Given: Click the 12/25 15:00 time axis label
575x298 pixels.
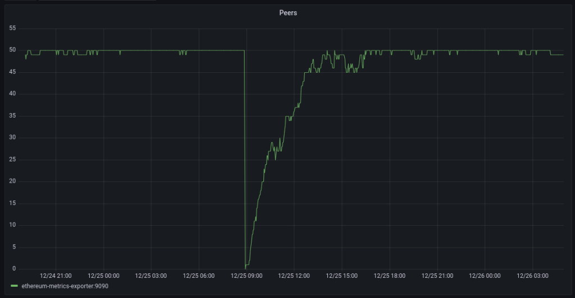Looking at the screenshot, I should tap(342, 276).
